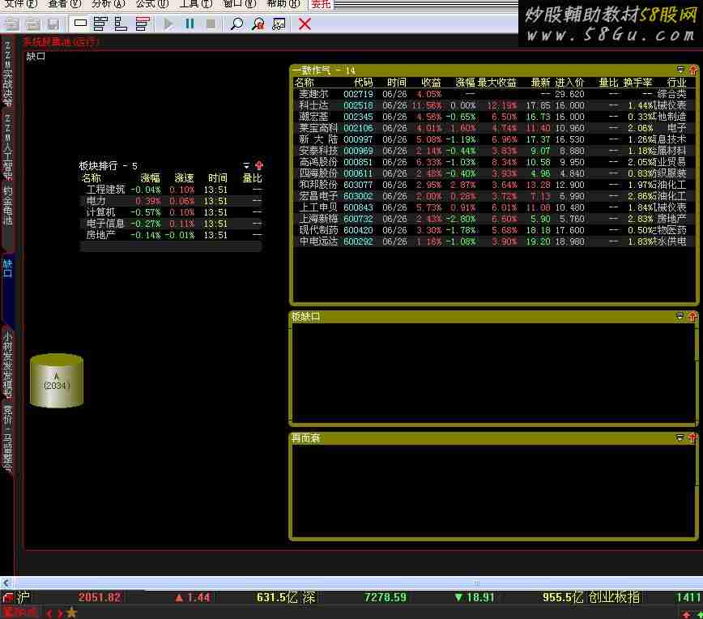703x619 pixels.
Task: Click red pin icon of 板块排行 panel
Action: 258,165
